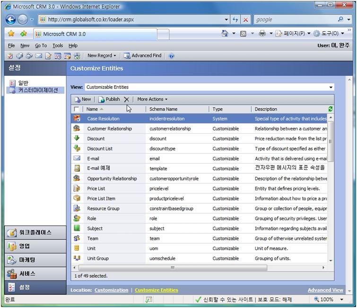Open the blank new tab button
The height and width of the screenshot is (308, 357).
163,35
